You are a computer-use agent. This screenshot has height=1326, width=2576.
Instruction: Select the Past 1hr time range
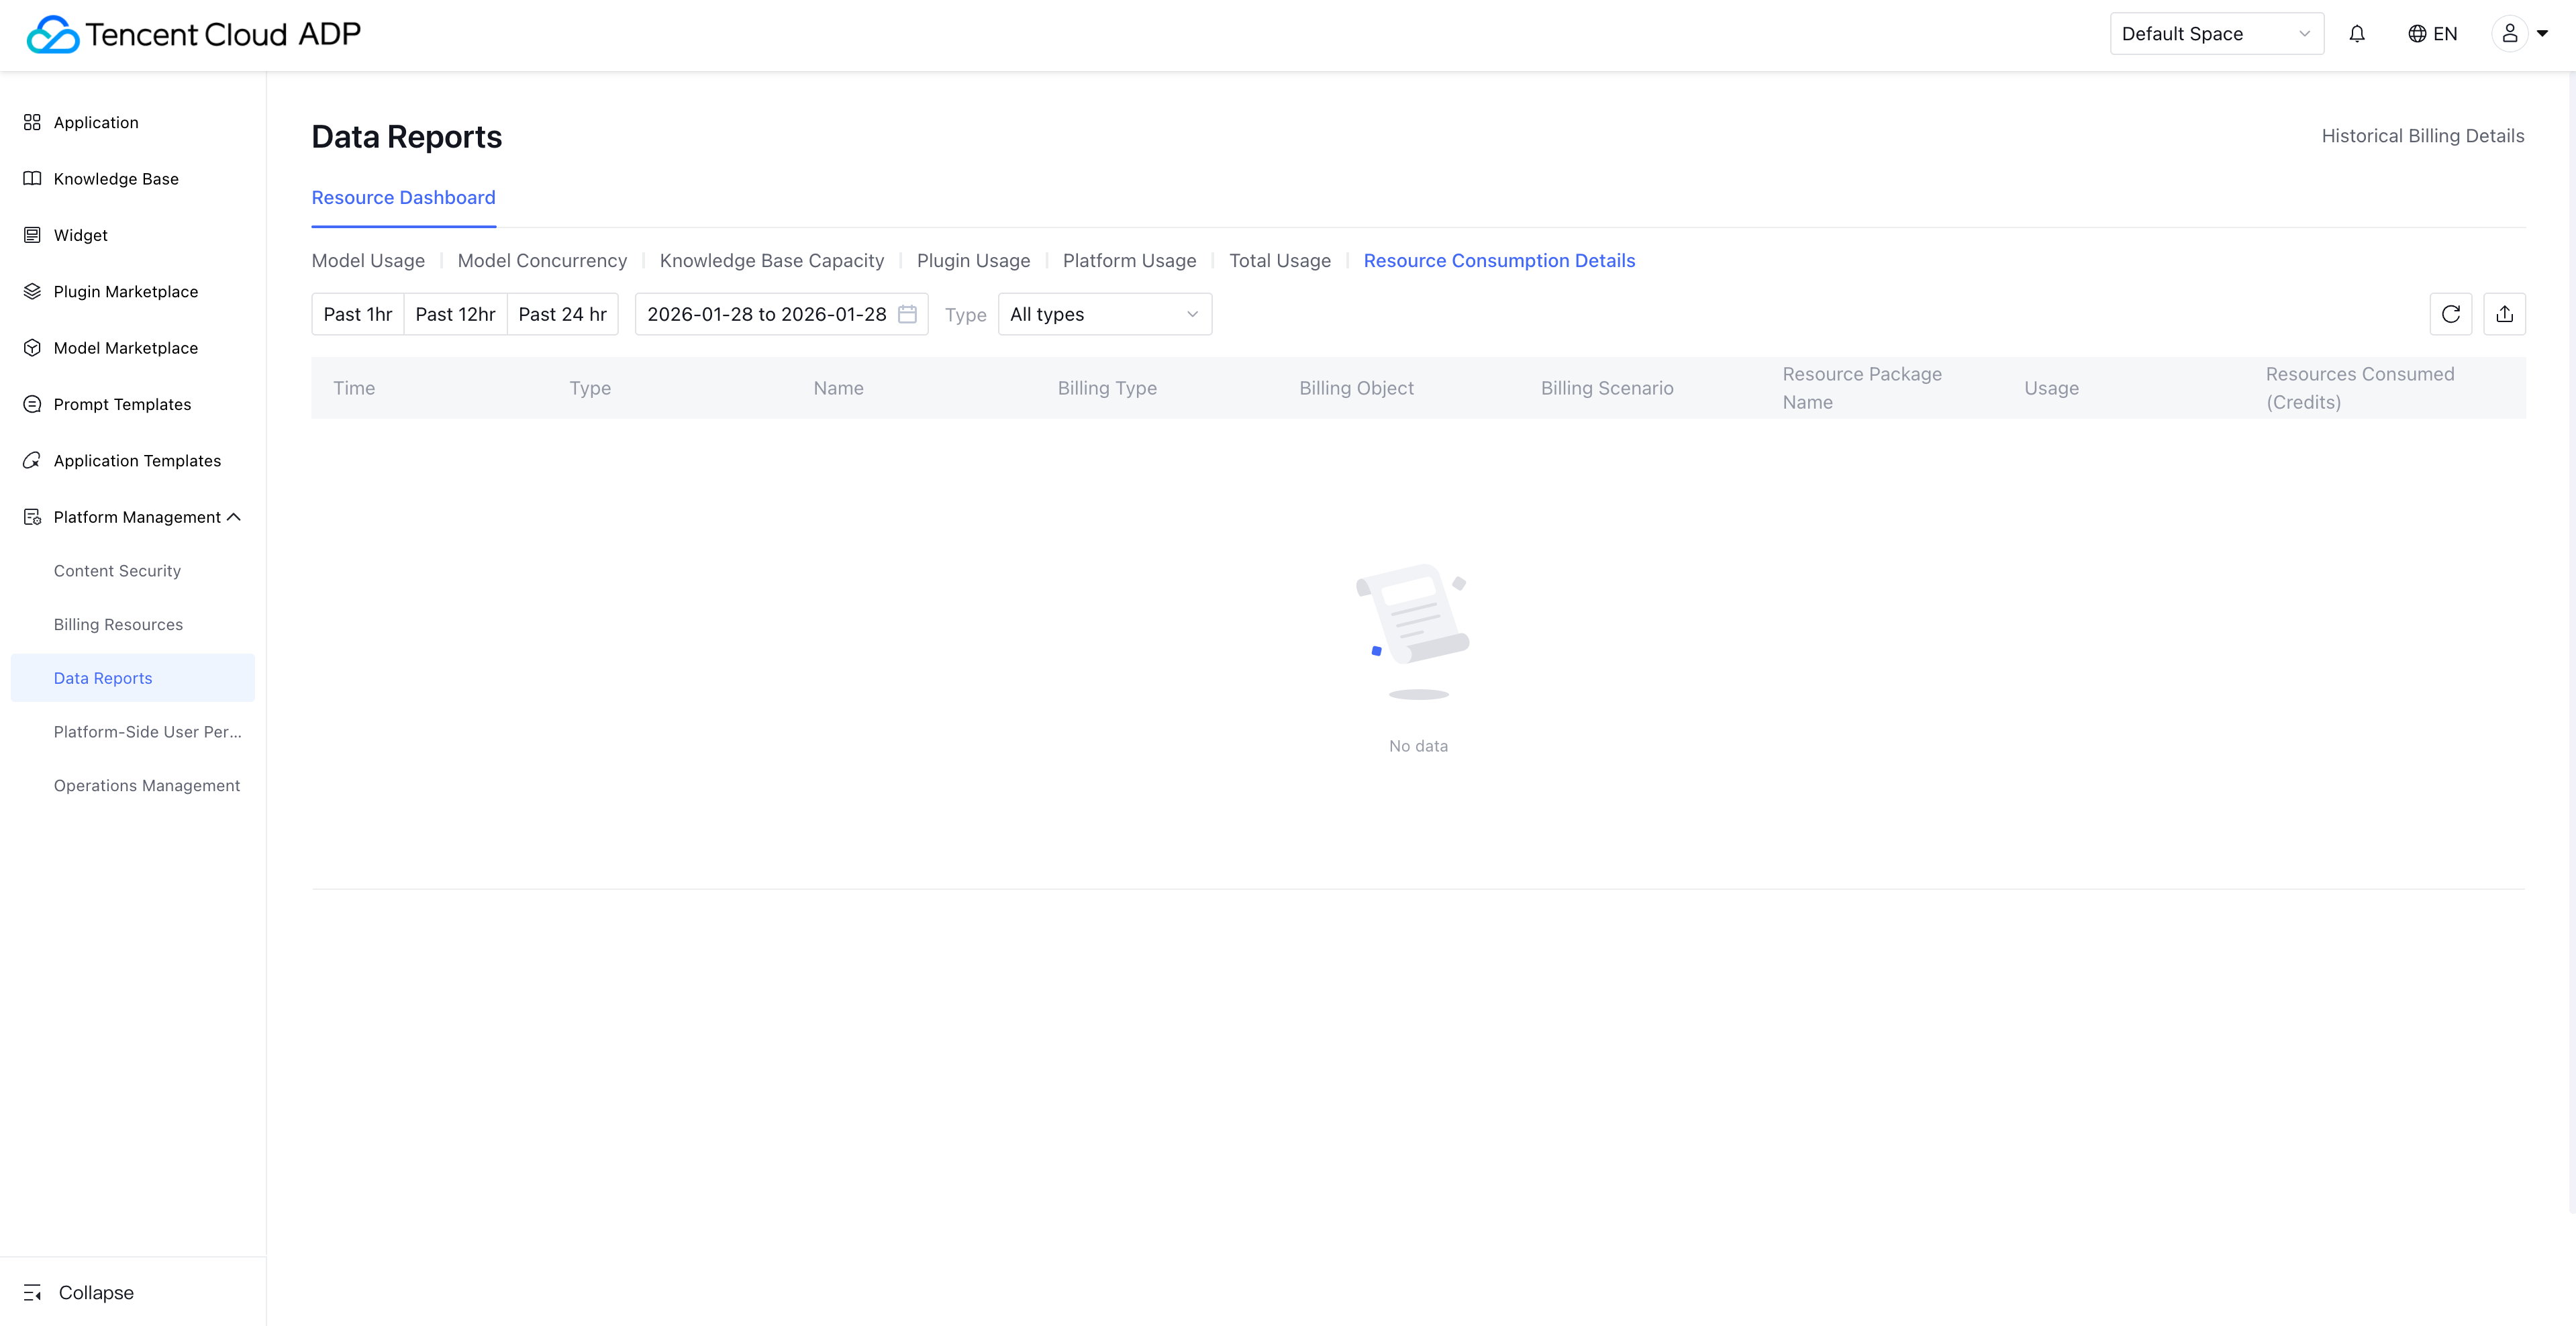(x=358, y=314)
